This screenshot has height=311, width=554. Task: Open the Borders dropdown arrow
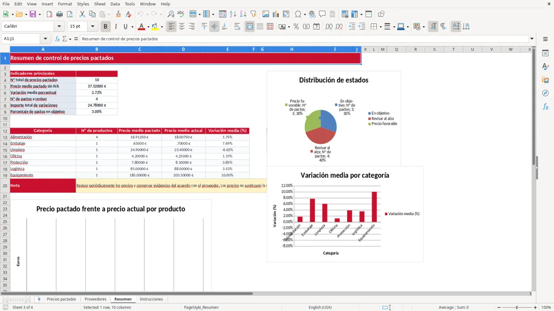point(380,27)
